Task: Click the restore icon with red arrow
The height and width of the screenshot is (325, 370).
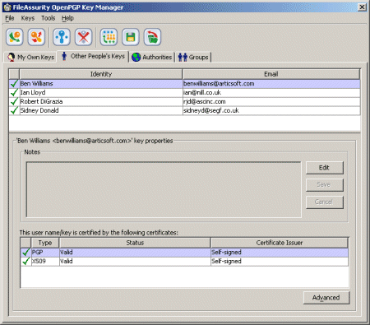Action: 152,37
